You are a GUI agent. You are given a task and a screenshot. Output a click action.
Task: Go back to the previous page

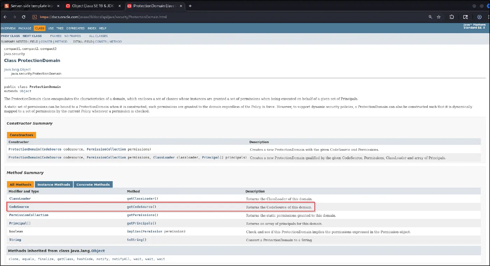click(x=5, y=17)
